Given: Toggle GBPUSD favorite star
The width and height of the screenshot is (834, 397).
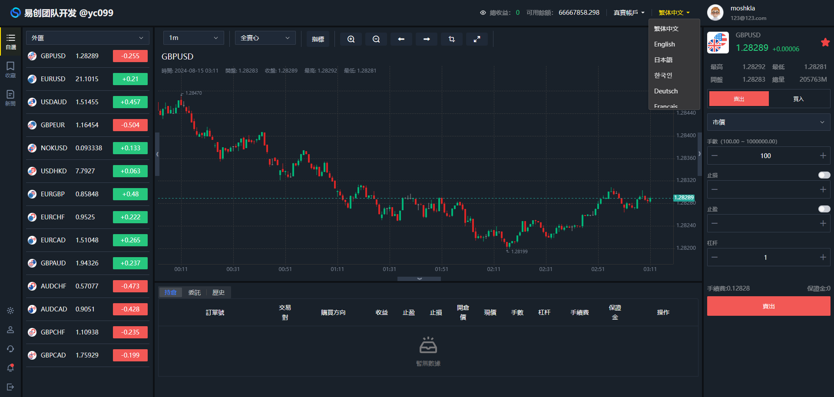Looking at the screenshot, I should pos(825,42).
